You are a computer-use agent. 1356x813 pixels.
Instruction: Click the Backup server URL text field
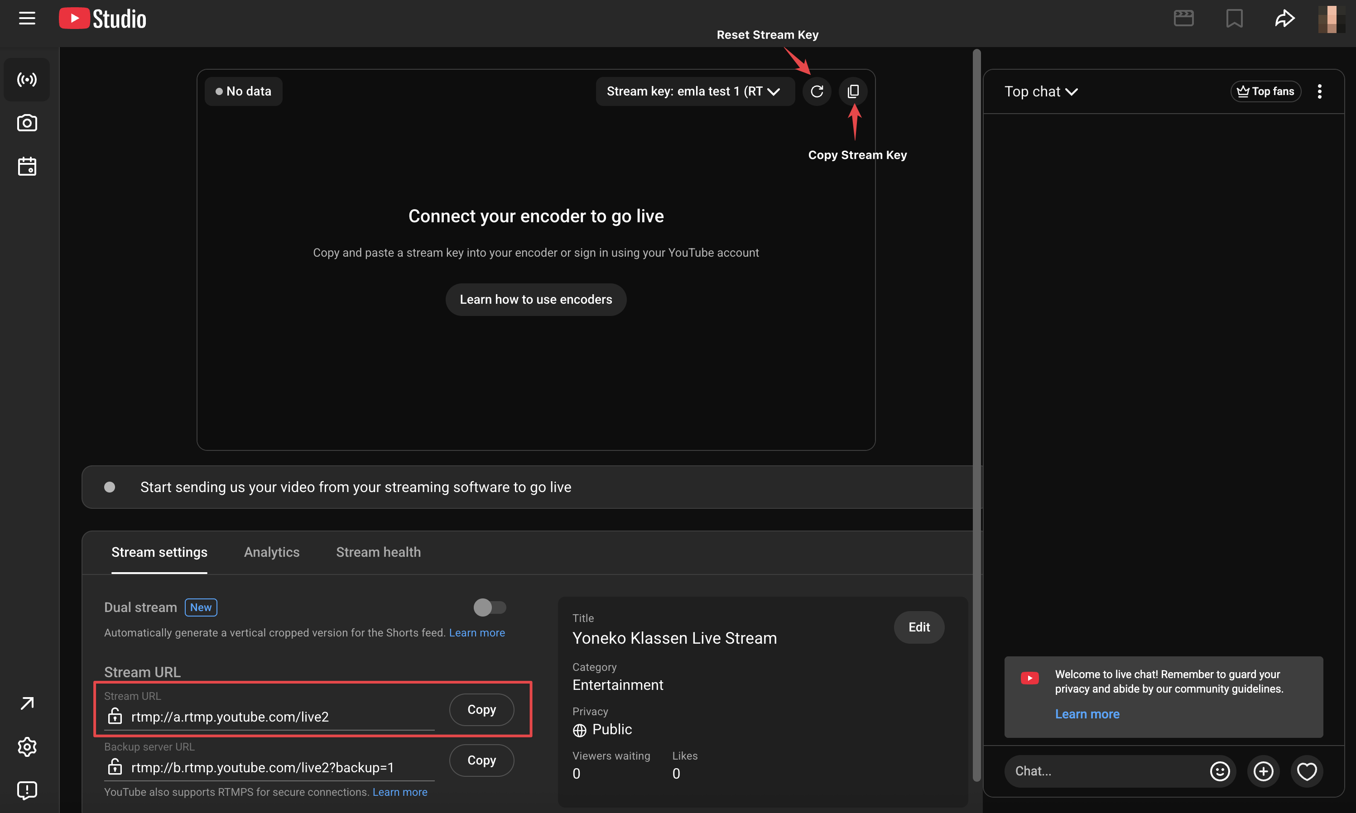269,768
